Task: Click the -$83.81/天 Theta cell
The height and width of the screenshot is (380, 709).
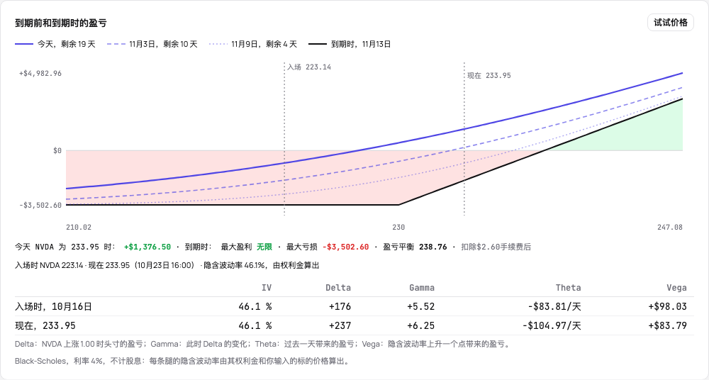Action: coord(554,307)
